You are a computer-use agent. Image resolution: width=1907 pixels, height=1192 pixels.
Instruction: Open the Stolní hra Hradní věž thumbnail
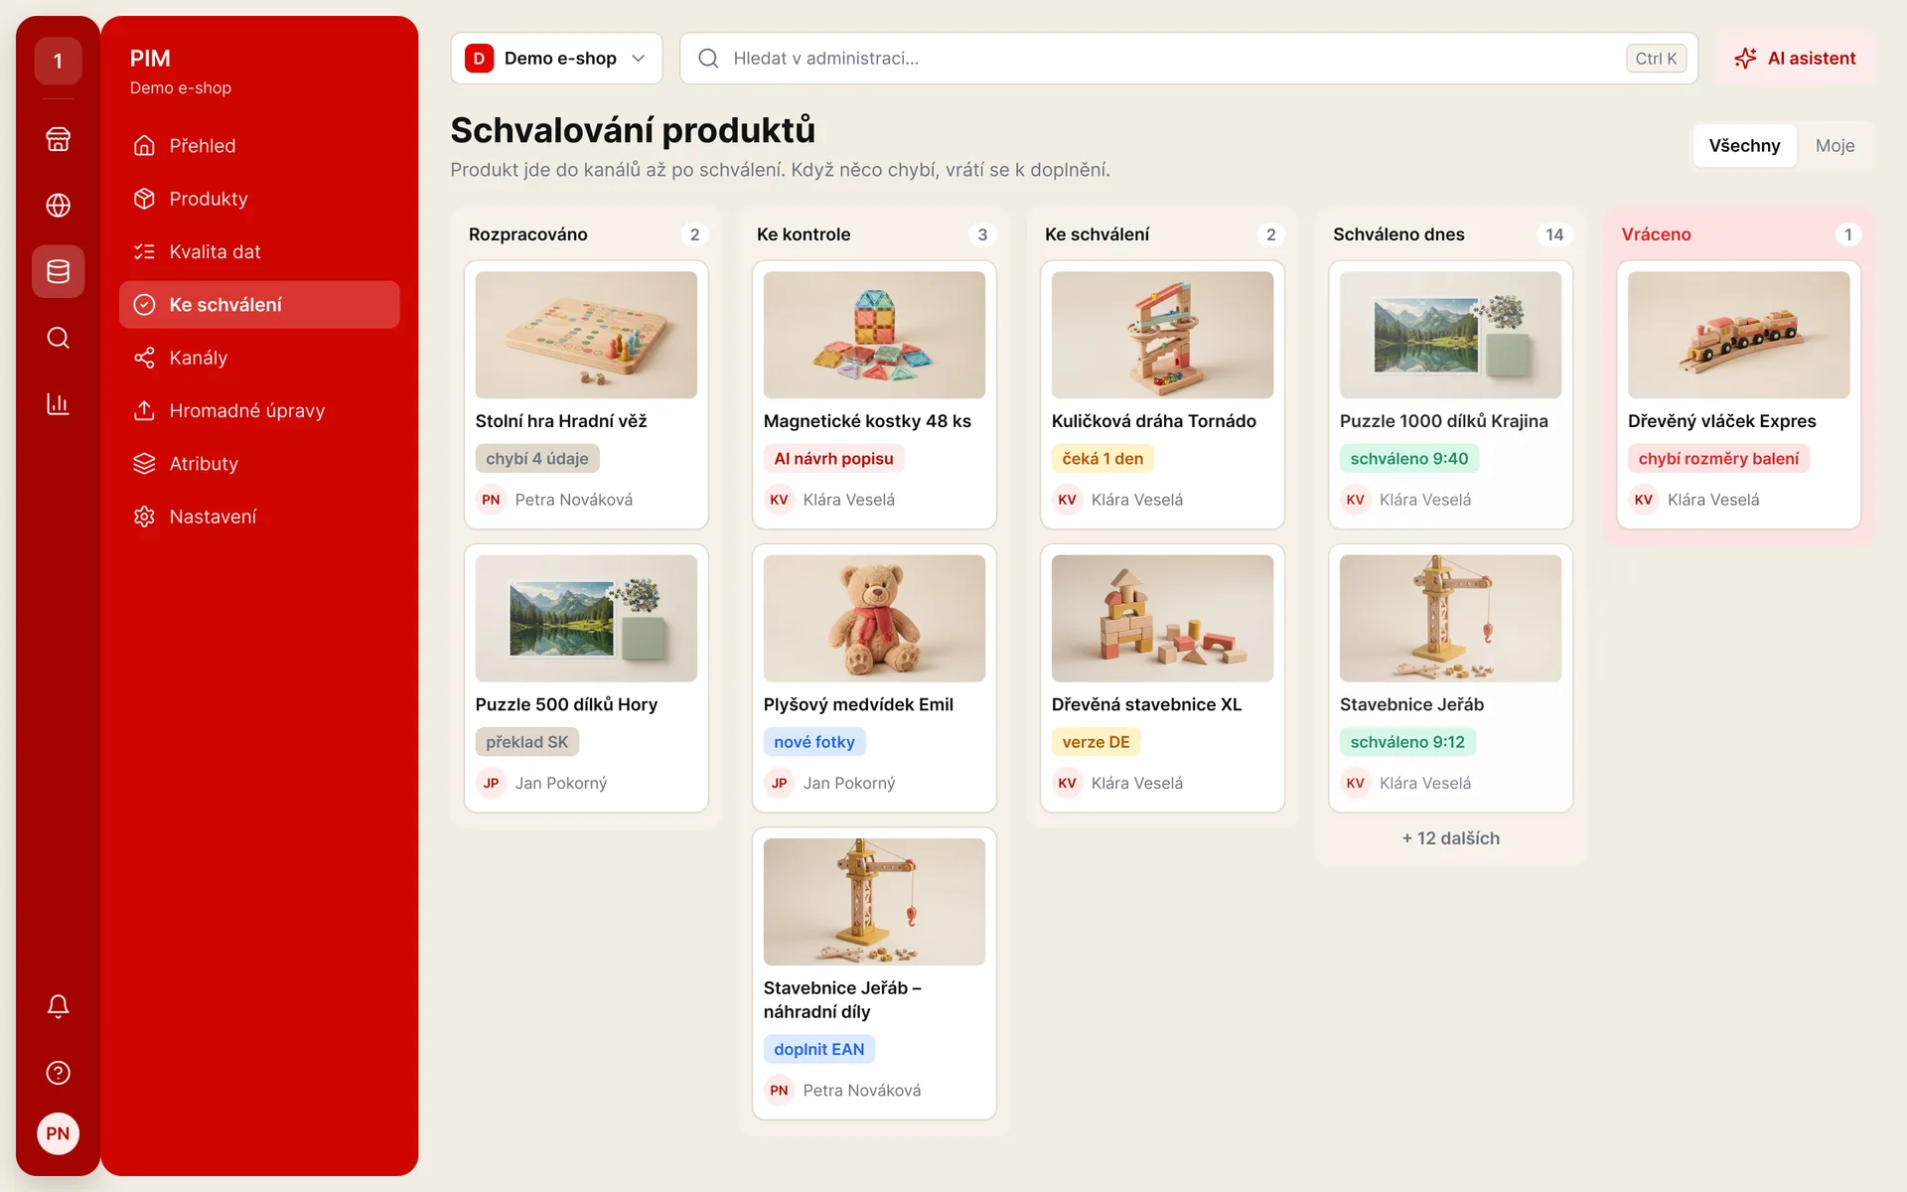586,335
